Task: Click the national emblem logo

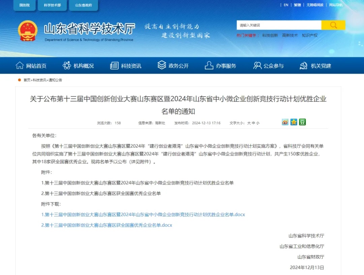Action: click(28, 31)
